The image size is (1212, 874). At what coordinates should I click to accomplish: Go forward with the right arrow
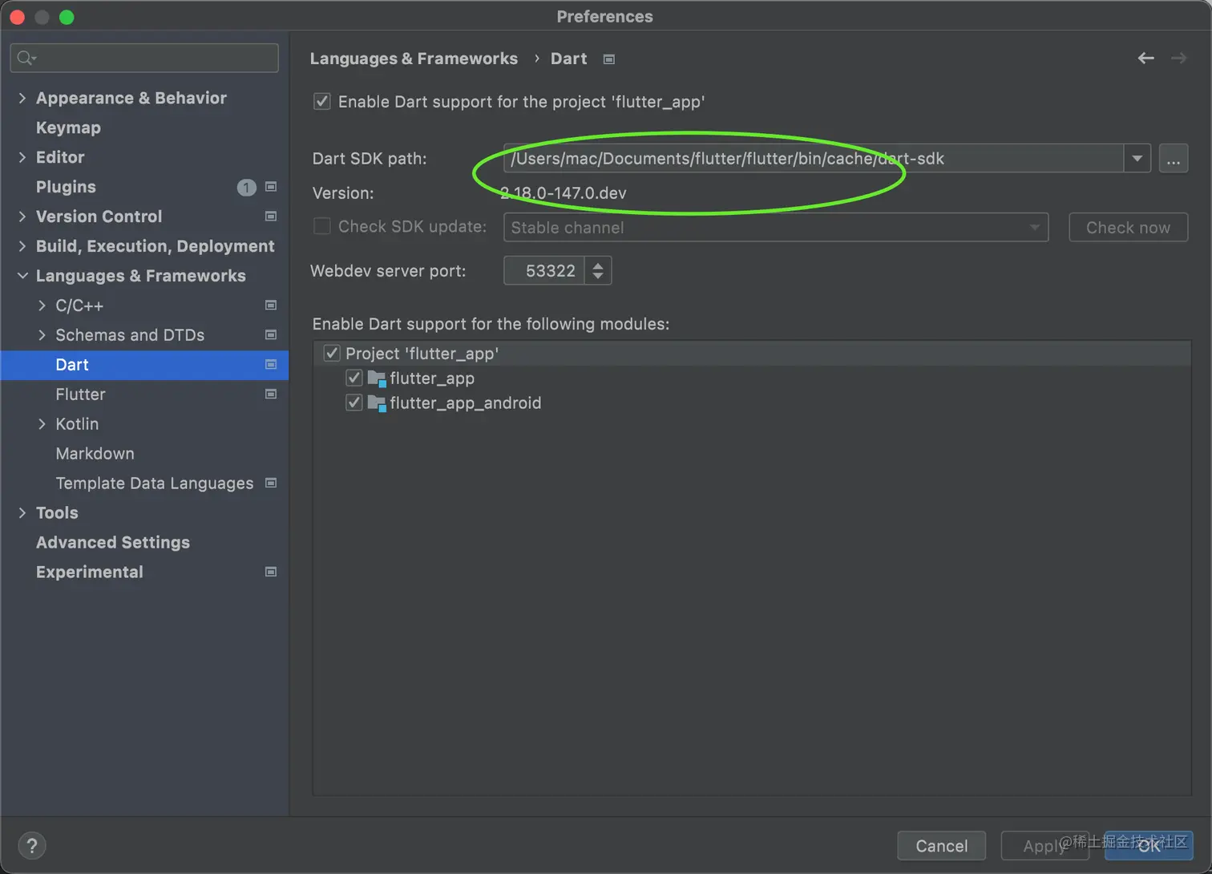[1178, 58]
